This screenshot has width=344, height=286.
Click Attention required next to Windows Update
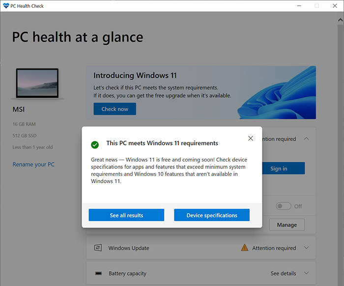point(274,248)
